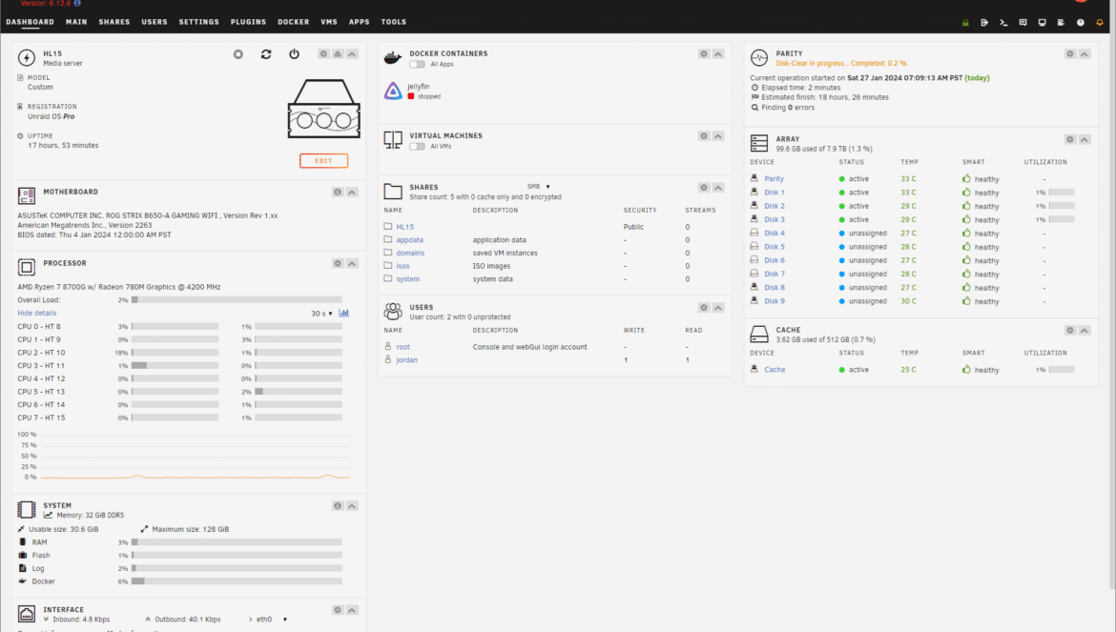
Task: Open the appdata share link
Action: click(x=409, y=240)
